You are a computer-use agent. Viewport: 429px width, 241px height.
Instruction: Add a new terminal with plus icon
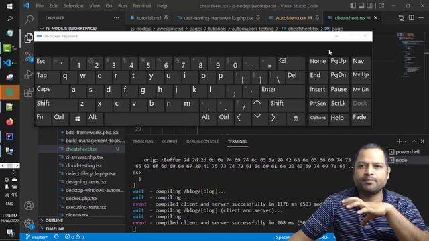[400, 141]
